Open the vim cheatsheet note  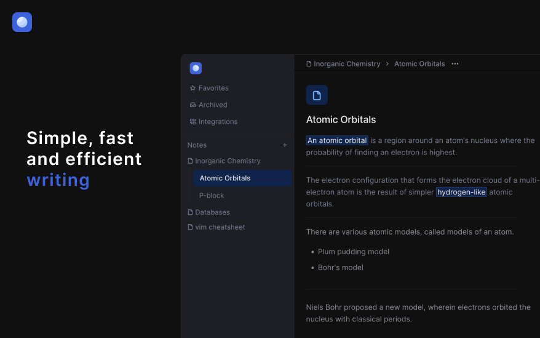[216, 227]
